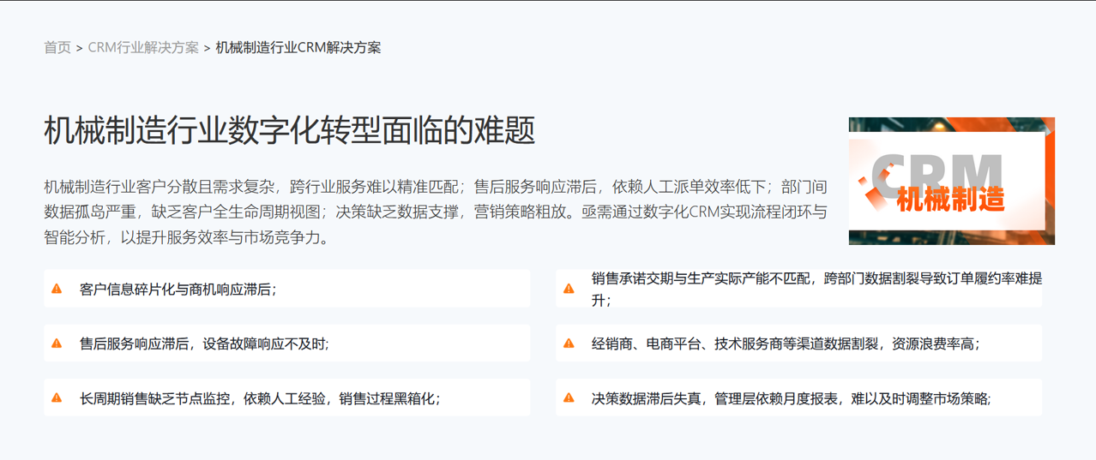Click warning icon beside 售后服务响应滞后 item
1096x460 pixels.
point(57,344)
